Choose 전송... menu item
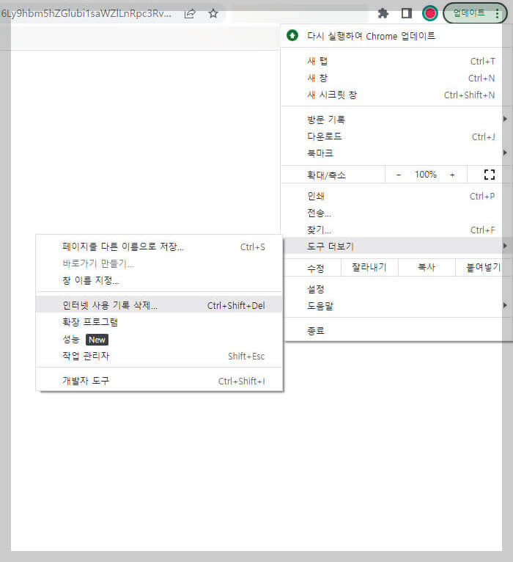Image resolution: width=513 pixels, height=562 pixels. point(396,213)
